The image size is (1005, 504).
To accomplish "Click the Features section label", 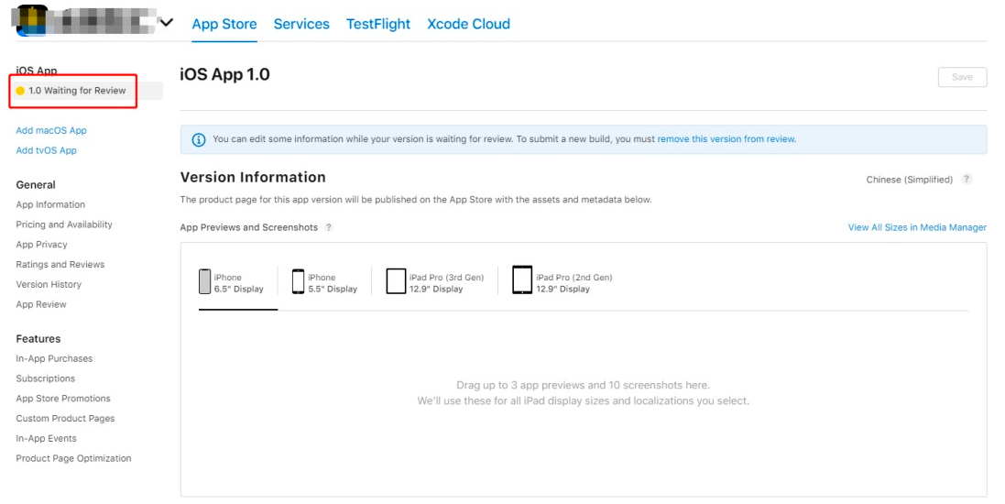I will coord(38,338).
